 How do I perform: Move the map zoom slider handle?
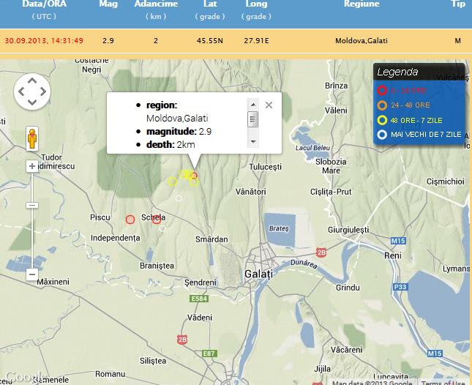tap(31, 205)
